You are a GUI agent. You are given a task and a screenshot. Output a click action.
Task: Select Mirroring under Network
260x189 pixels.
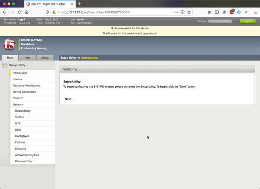click(32, 149)
